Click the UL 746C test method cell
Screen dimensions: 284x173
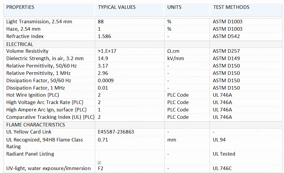click(222, 168)
